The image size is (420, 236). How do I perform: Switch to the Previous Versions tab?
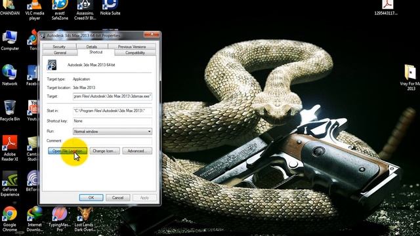[x=132, y=47]
